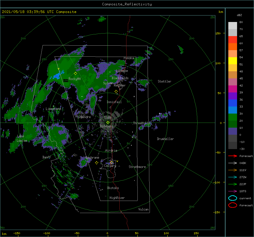Screen dimensions: 254x237
Task: Click the Limestone label
Action: click(x=53, y=109)
